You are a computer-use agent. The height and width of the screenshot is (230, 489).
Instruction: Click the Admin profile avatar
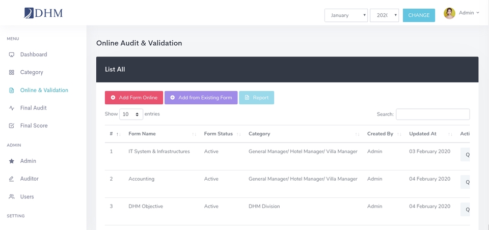click(x=449, y=13)
